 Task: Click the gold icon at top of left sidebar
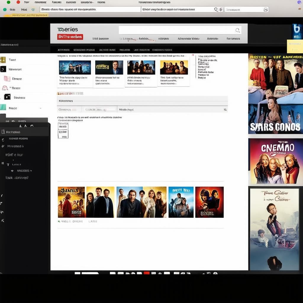3,60
